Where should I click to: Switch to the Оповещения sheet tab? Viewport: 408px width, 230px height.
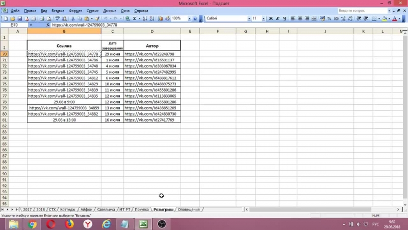[189, 210]
